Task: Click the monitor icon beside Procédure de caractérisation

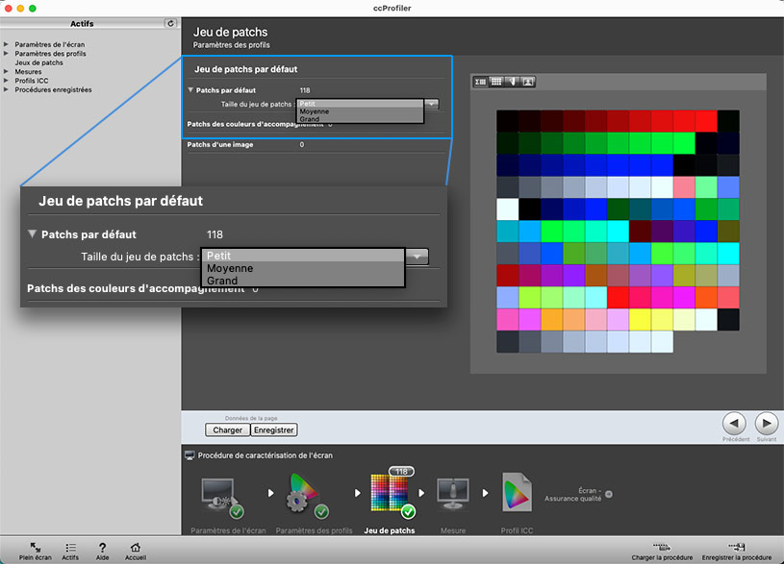Action: 190,455
